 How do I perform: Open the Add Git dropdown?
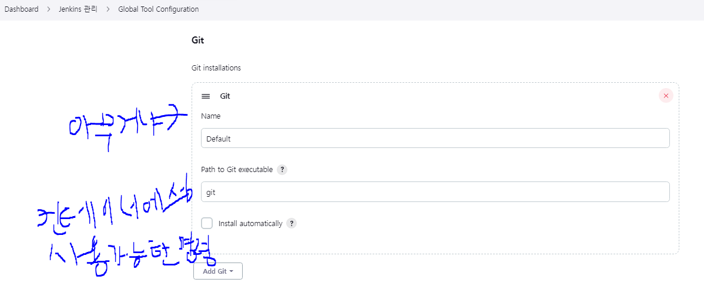(218, 271)
